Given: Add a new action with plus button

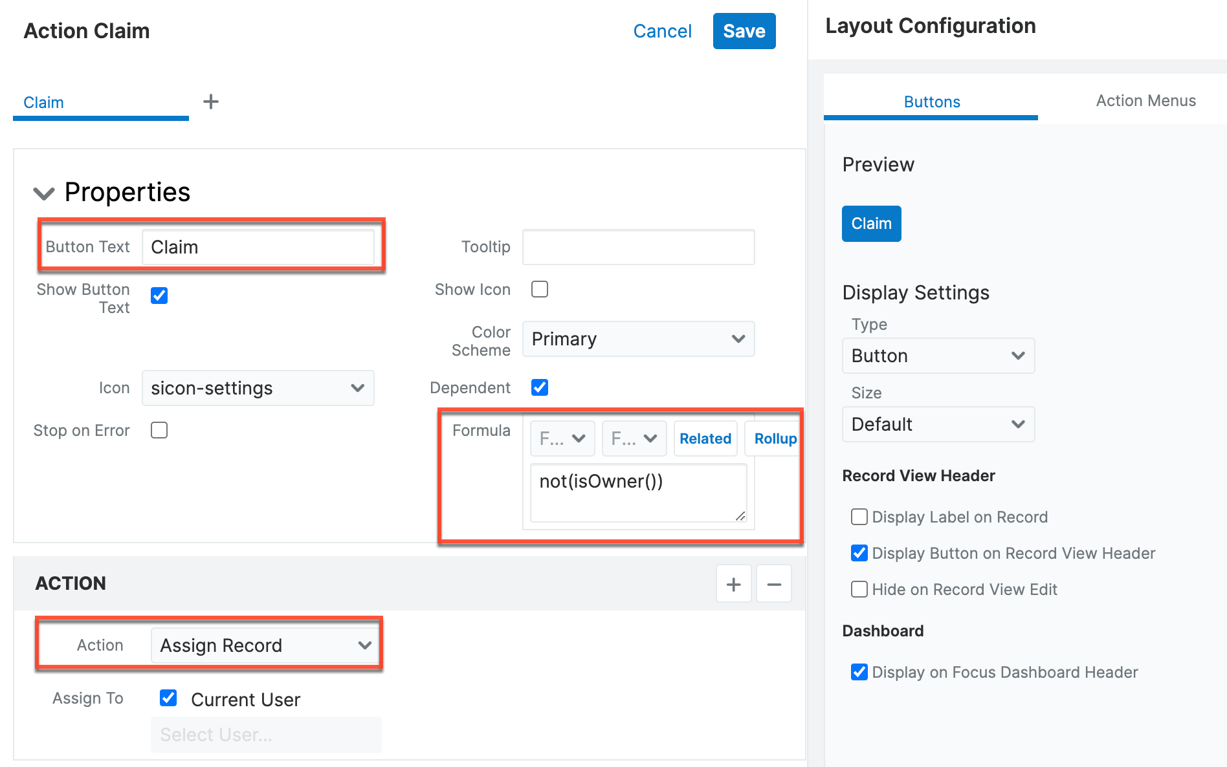Looking at the screenshot, I should coord(733,584).
